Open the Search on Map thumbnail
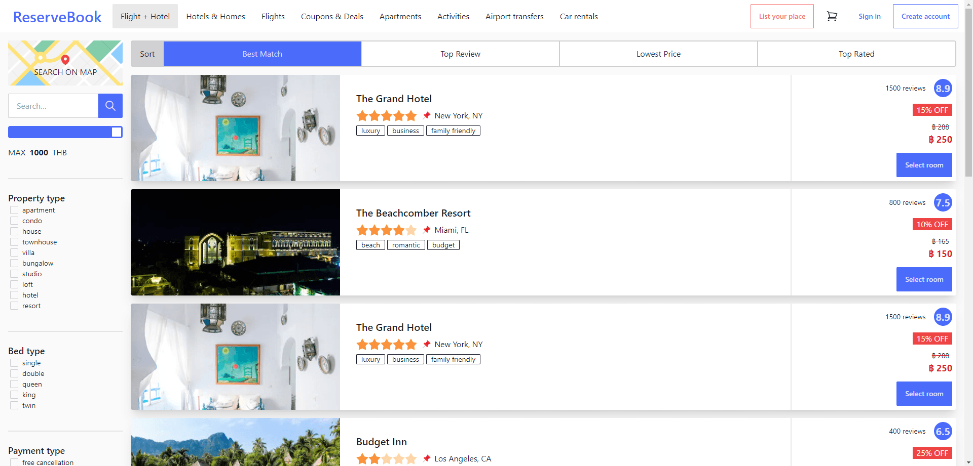 point(65,63)
